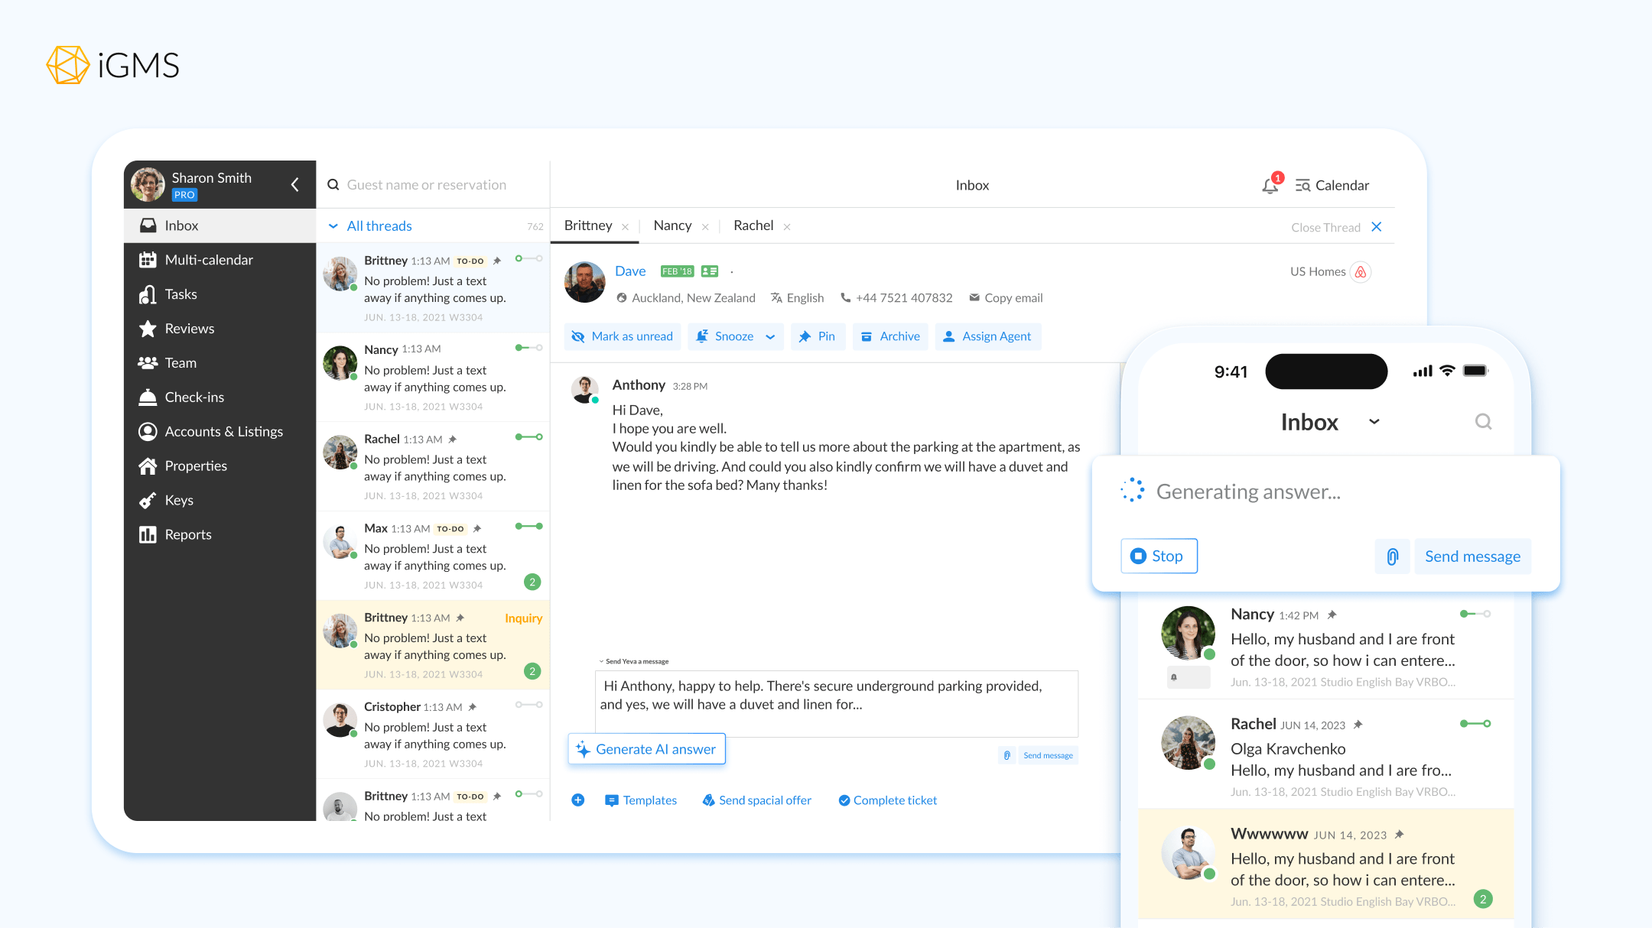
Task: Open the Check-ins sidebar section
Action: [x=193, y=397]
